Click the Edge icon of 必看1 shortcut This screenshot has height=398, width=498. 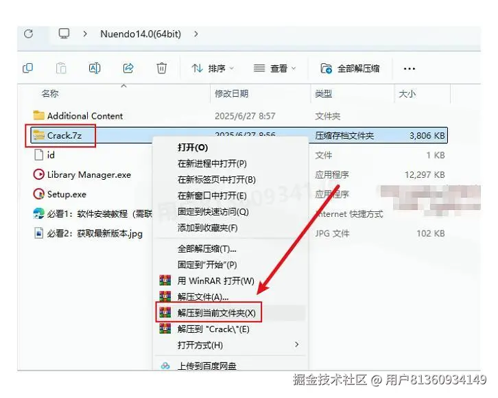(38, 213)
